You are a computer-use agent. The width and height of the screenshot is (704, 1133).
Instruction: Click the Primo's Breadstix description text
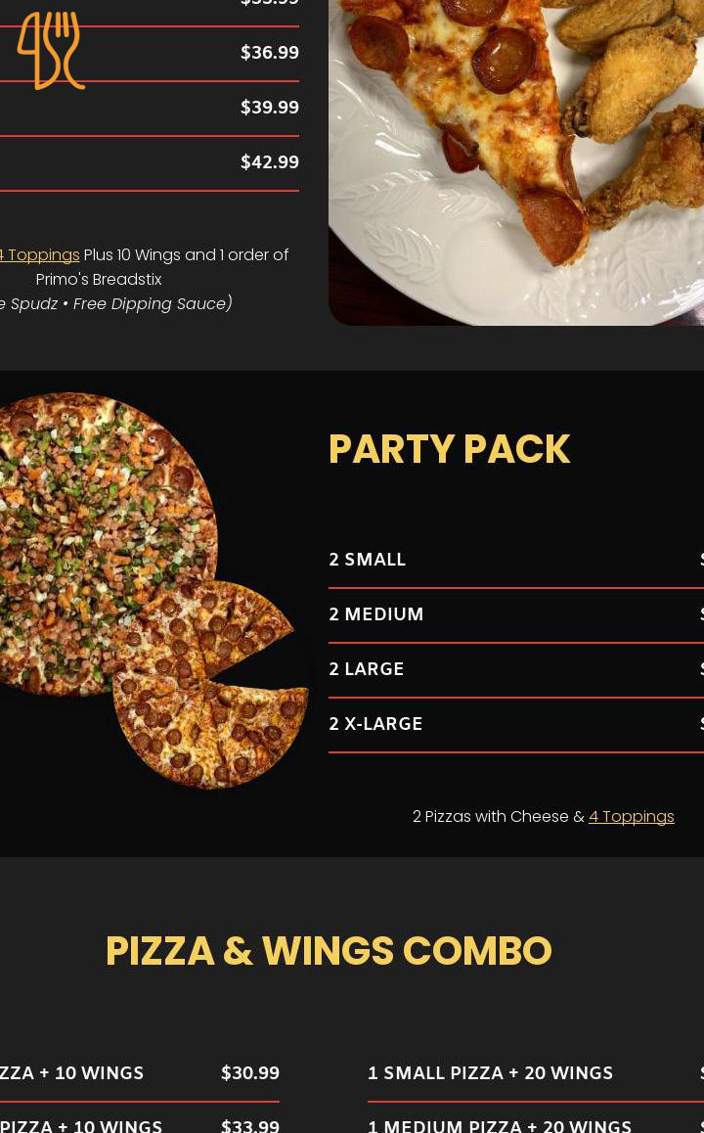click(99, 279)
